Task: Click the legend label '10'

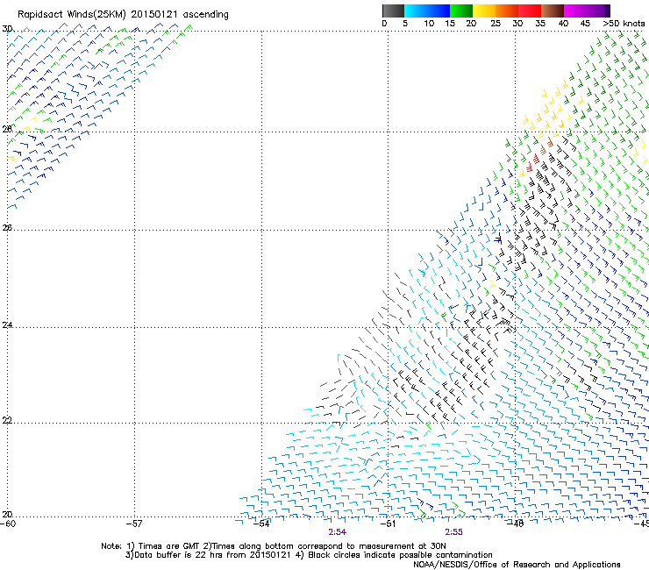Action: (429, 24)
